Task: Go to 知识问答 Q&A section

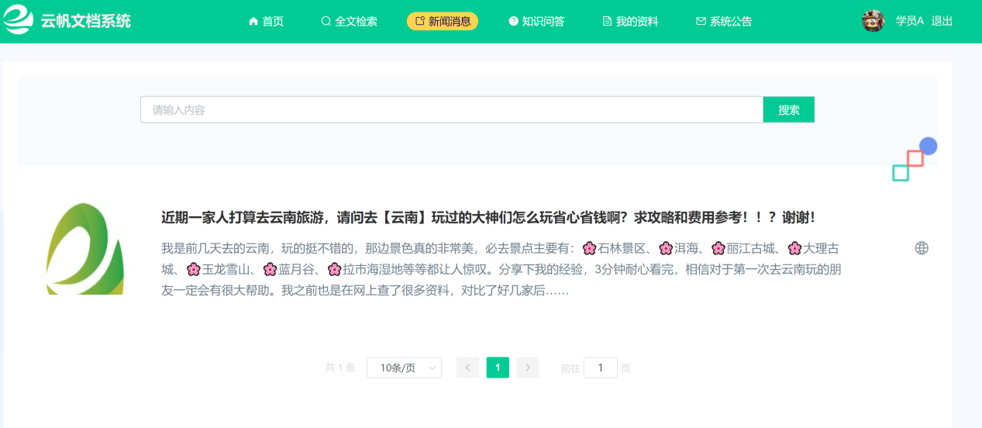Action: (x=536, y=22)
